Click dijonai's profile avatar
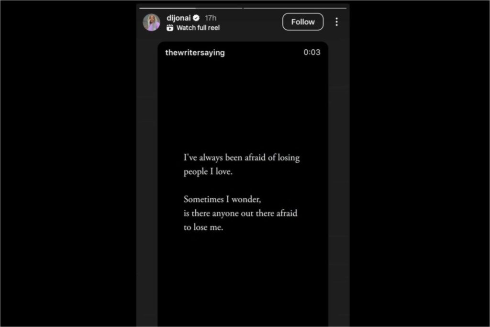The image size is (490, 327). (x=151, y=22)
